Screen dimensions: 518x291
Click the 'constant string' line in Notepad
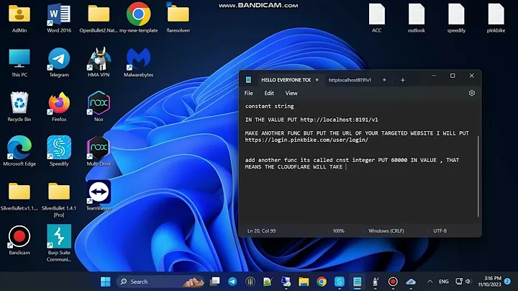click(x=269, y=106)
